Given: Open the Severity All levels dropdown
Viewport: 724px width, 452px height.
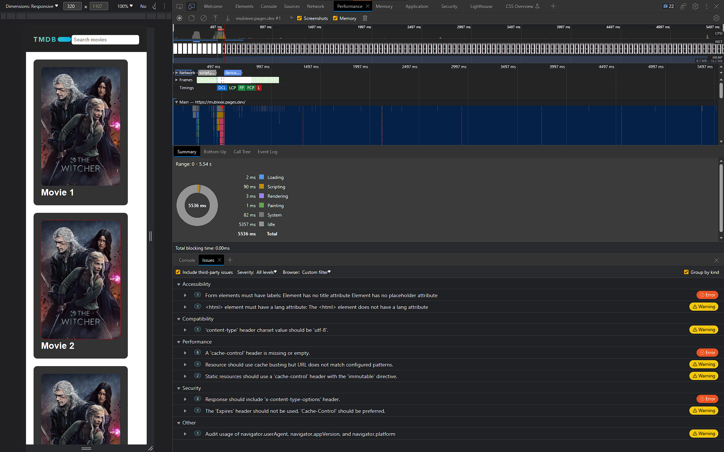Looking at the screenshot, I should 266,272.
